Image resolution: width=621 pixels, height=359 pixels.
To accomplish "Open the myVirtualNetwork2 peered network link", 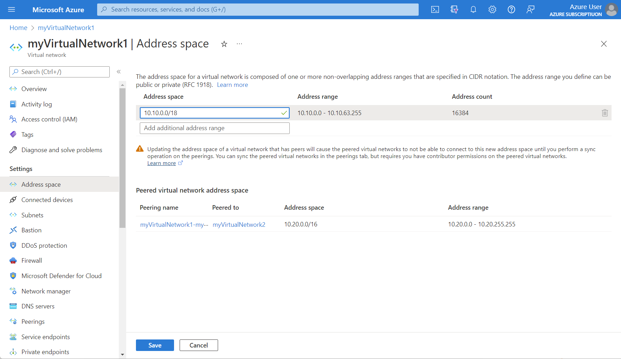I will point(239,225).
